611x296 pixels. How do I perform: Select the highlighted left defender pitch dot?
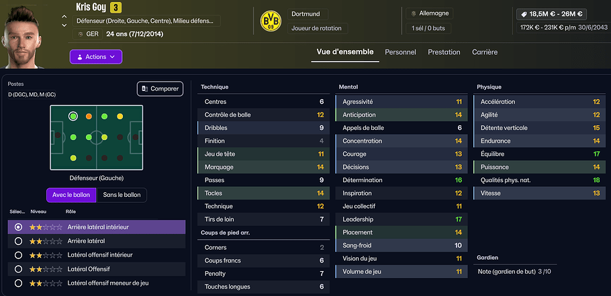coord(73,116)
